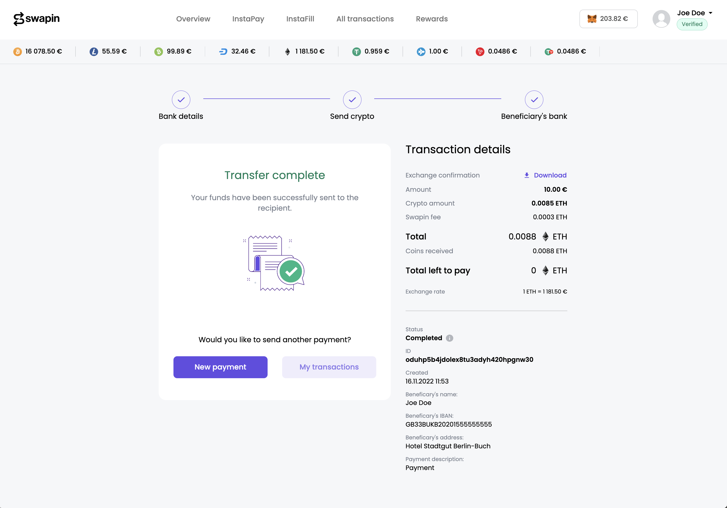
Task: Open the MetaMask wallet balance button
Action: click(x=608, y=19)
